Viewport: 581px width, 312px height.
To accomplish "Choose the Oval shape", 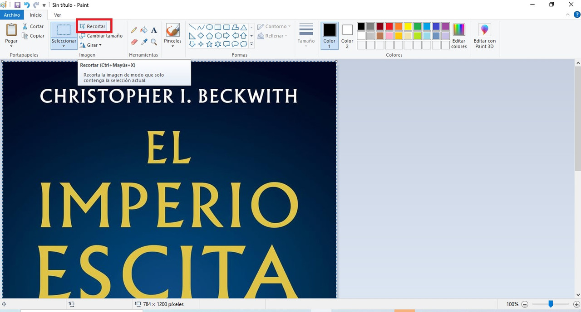I will pyautogui.click(x=209, y=27).
